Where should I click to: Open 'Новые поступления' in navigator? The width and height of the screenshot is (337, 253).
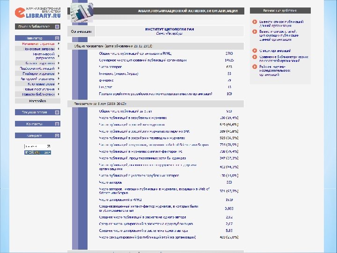(x=39, y=89)
